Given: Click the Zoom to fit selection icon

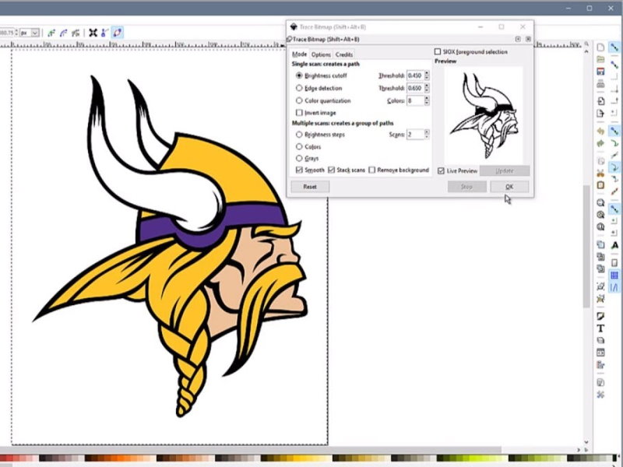Looking at the screenshot, I should tap(600, 203).
